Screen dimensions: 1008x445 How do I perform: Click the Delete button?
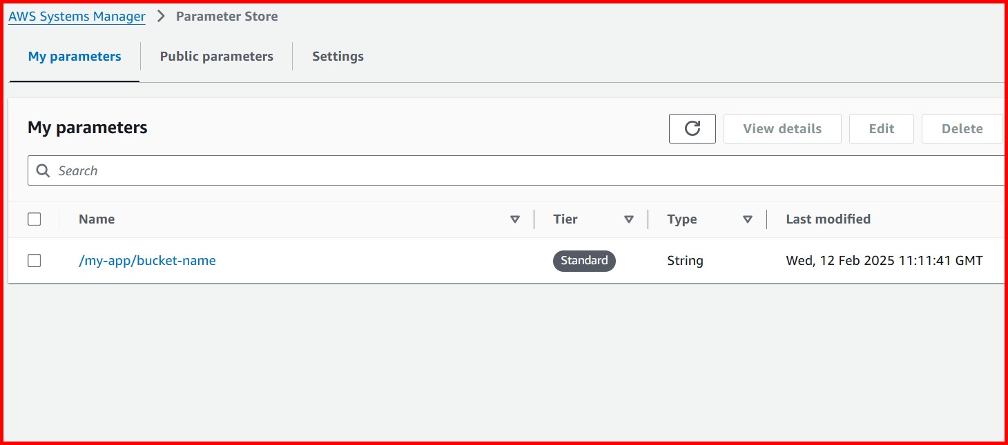point(962,128)
